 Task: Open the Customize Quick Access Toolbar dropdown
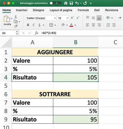tap(91, 3)
